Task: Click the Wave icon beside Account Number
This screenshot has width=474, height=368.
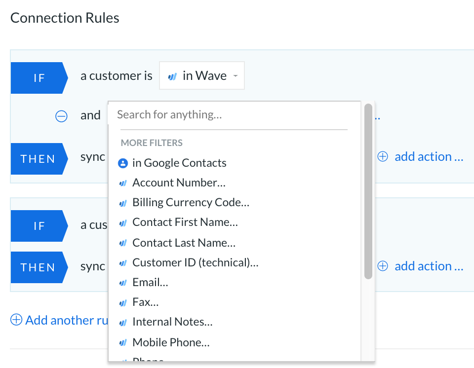Action: click(123, 183)
